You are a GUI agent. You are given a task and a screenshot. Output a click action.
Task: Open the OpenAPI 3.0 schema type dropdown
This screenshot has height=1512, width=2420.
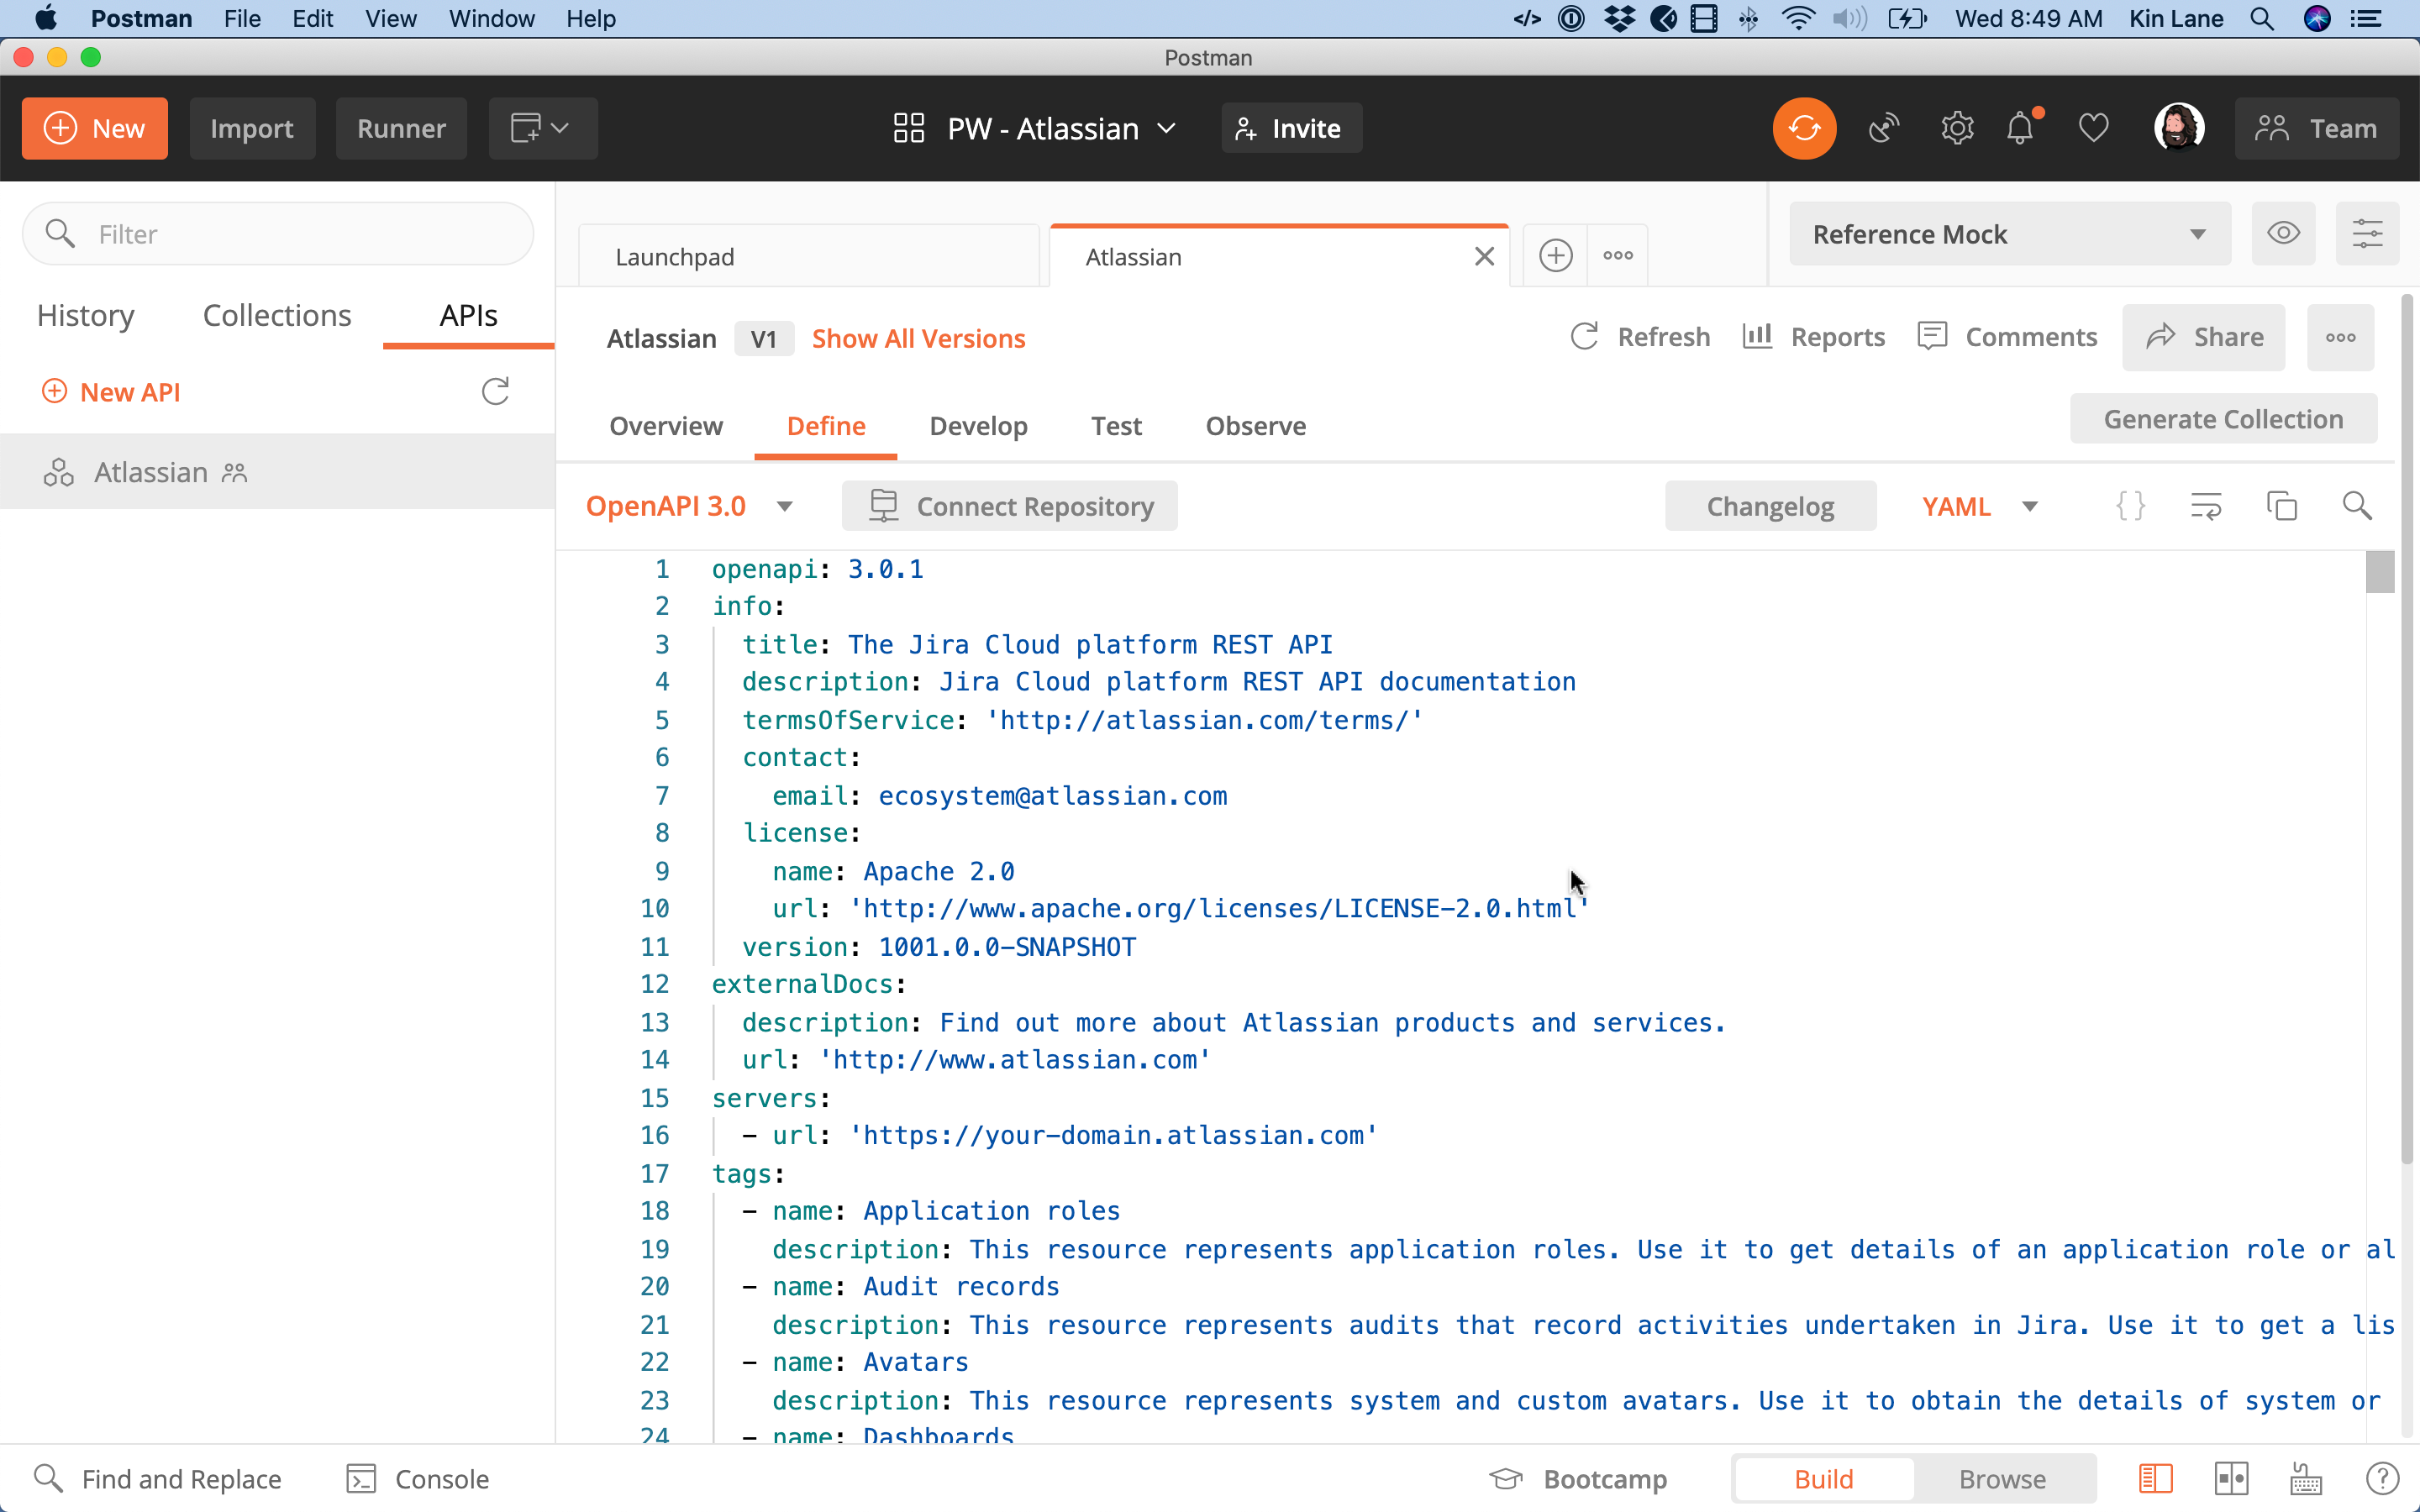(x=689, y=506)
